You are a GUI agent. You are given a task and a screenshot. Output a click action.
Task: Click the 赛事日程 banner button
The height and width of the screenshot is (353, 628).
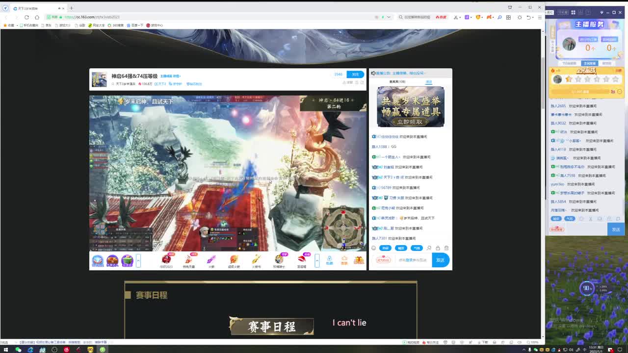(271, 327)
